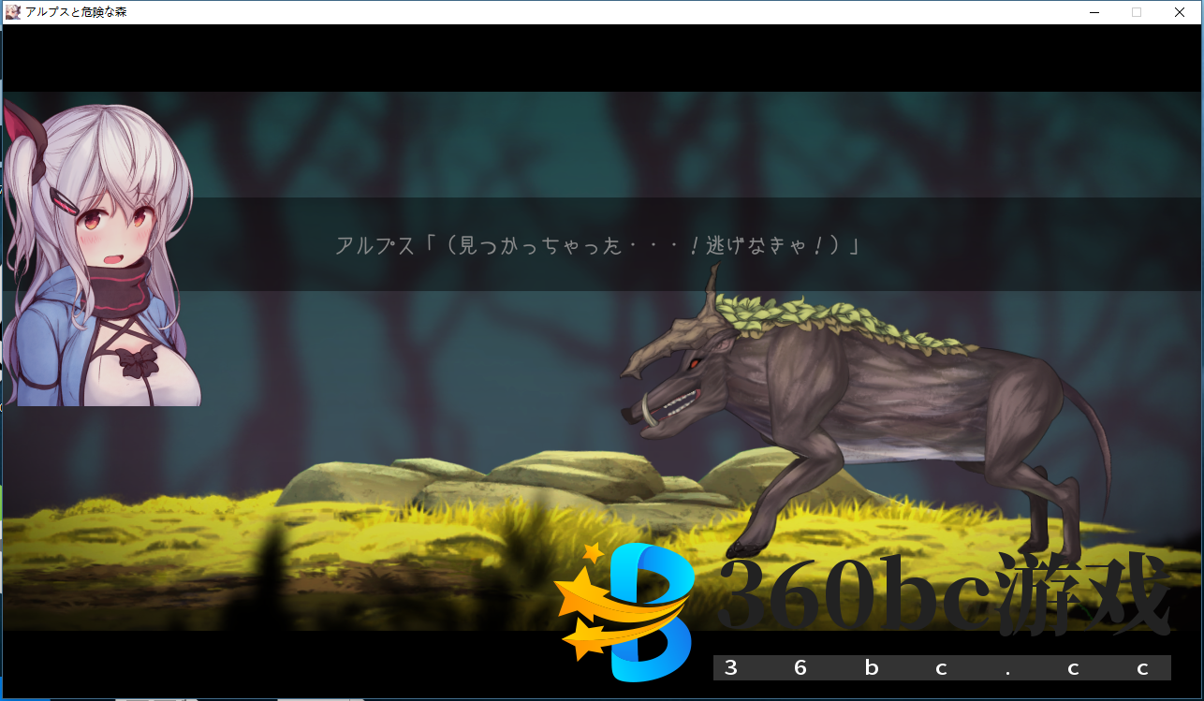Maximize the game window

pyautogui.click(x=1137, y=12)
